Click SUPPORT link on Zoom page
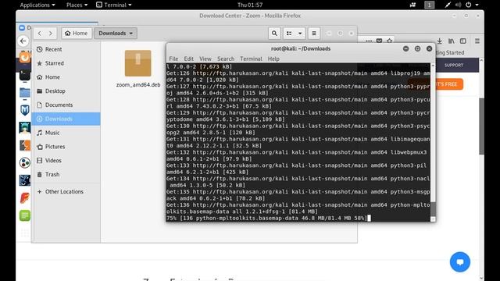 (x=454, y=65)
